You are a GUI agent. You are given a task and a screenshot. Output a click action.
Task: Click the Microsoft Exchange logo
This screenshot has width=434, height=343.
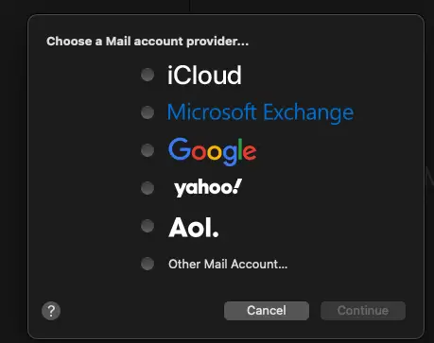[x=260, y=112]
